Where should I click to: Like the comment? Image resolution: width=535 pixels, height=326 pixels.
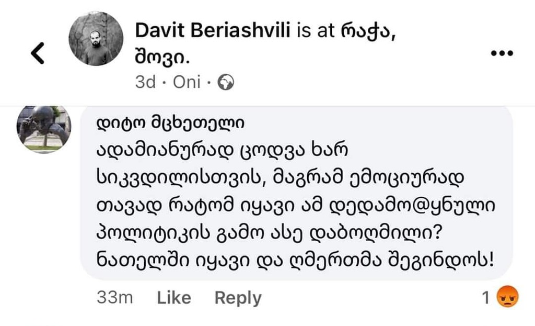click(174, 298)
